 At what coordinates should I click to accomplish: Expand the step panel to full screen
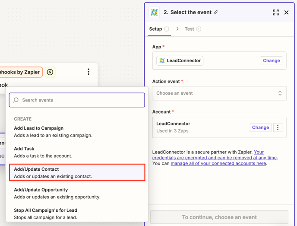tap(276, 13)
